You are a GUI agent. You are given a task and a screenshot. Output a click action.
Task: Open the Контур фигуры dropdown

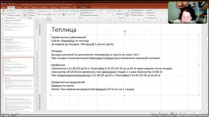[x=137, y=13]
